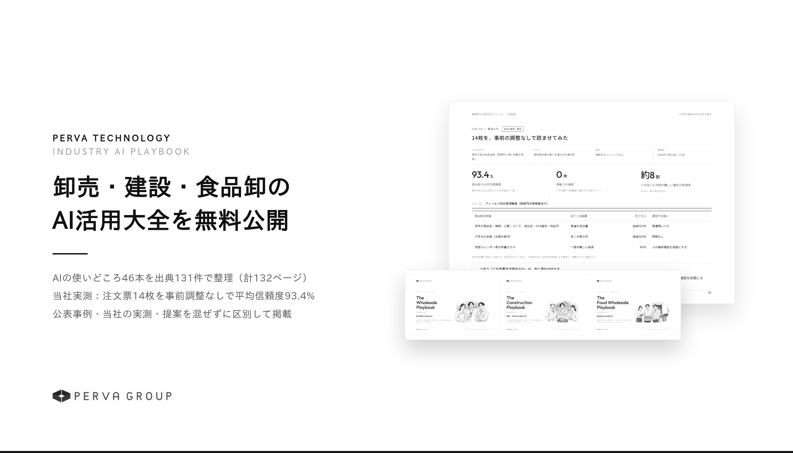This screenshot has width=793, height=453.
Task: Click the PERVA GROUP wordmark at bottom left
Action: (123, 396)
